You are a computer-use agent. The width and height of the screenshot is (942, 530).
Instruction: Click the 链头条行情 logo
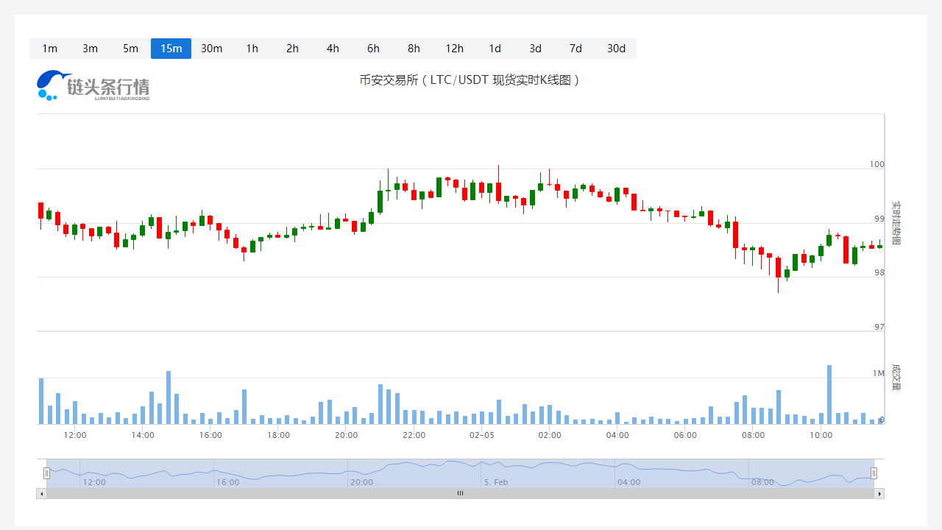pyautogui.click(x=93, y=85)
